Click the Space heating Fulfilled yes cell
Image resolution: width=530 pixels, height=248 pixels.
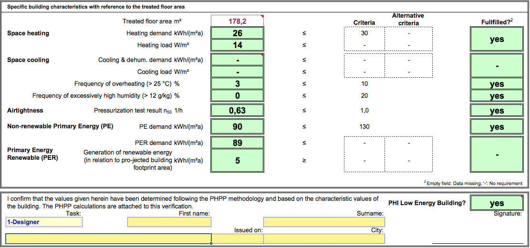click(x=497, y=40)
